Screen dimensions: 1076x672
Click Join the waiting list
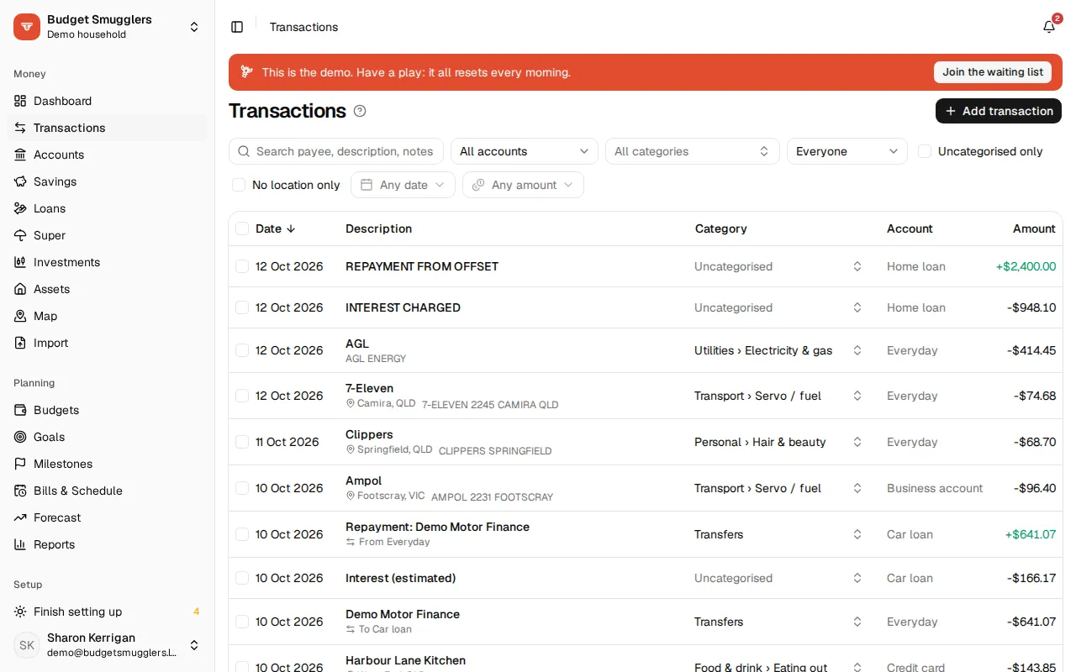click(x=993, y=72)
